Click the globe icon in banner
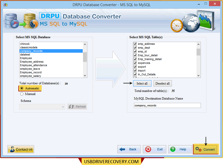 [191, 23]
